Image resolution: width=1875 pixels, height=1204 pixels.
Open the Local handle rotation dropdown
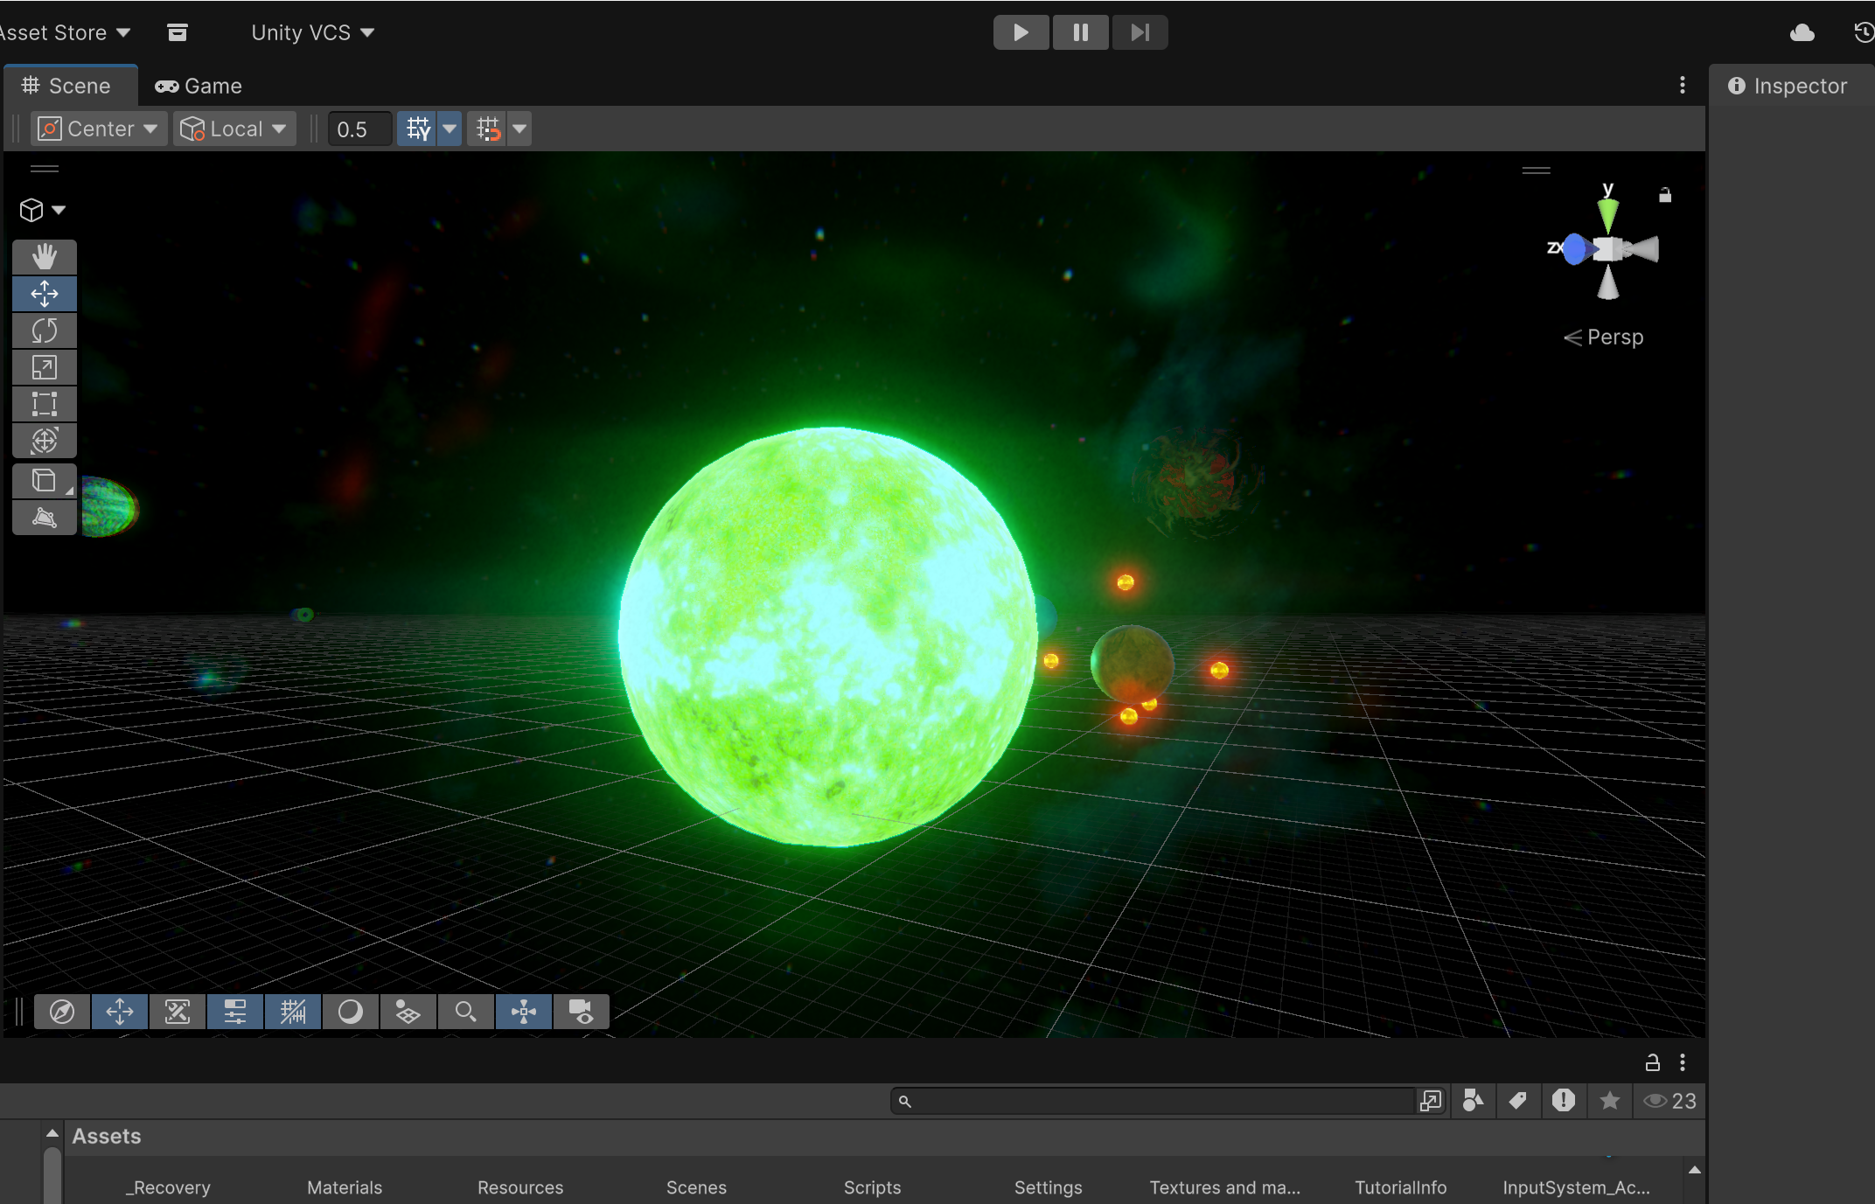[x=234, y=129]
